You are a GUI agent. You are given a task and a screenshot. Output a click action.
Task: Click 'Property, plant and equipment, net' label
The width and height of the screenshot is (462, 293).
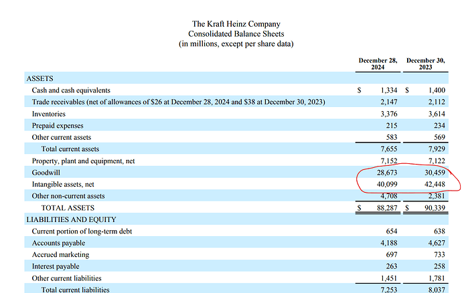(83, 161)
